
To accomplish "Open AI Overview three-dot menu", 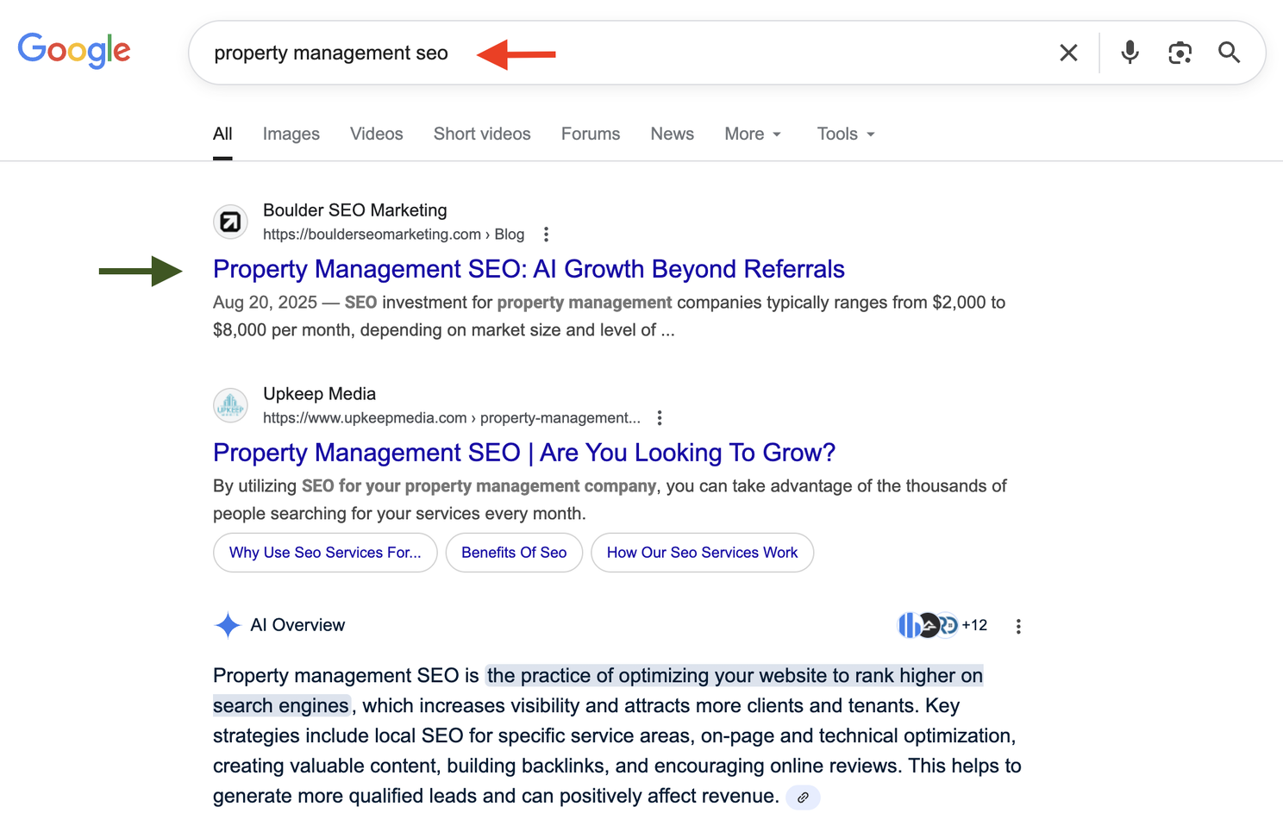I will [x=1018, y=627].
